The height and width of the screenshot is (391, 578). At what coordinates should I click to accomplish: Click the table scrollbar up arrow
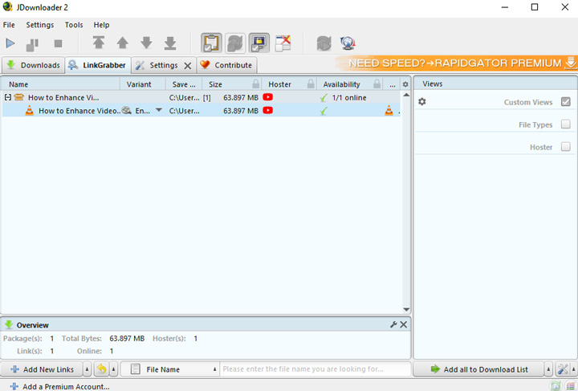click(406, 95)
